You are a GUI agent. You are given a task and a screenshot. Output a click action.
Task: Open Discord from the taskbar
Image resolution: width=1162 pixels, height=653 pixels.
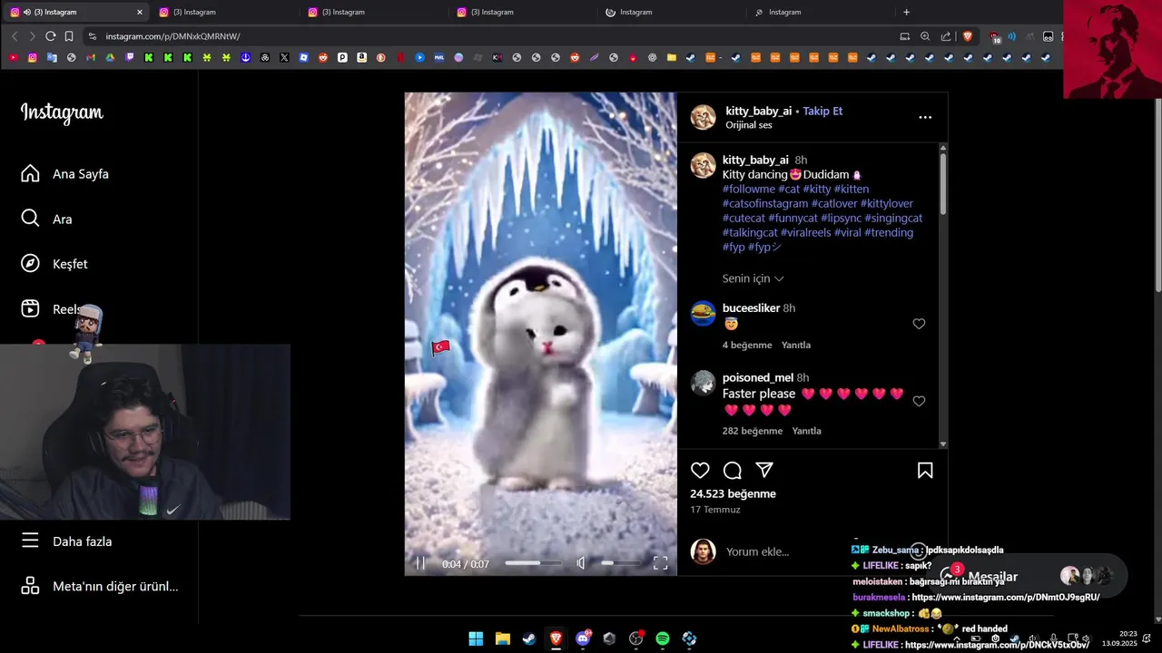click(x=583, y=638)
